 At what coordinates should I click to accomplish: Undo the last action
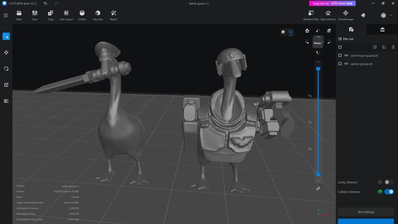point(45,3)
